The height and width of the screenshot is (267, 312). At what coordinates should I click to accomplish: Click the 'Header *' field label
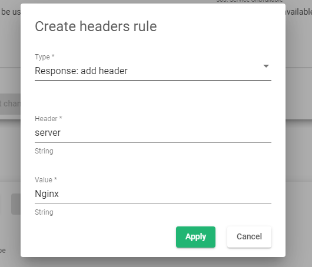(x=48, y=119)
